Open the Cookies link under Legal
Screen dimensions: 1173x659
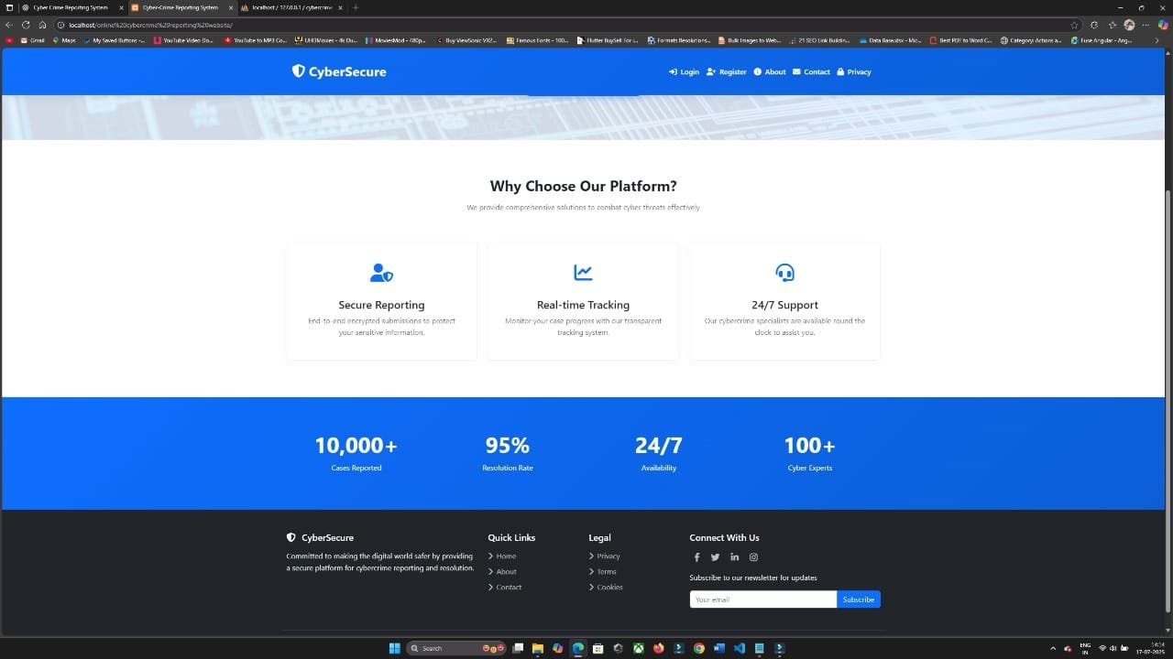[609, 588]
